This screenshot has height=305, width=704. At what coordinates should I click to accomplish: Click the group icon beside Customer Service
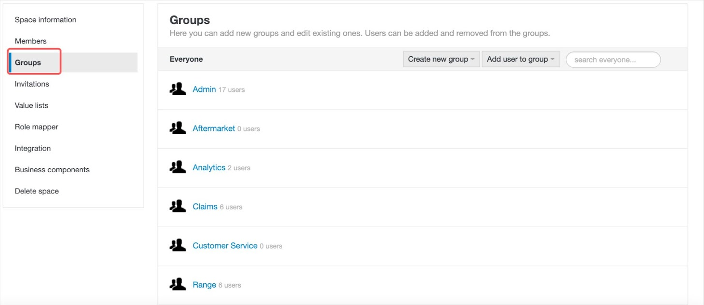(177, 244)
